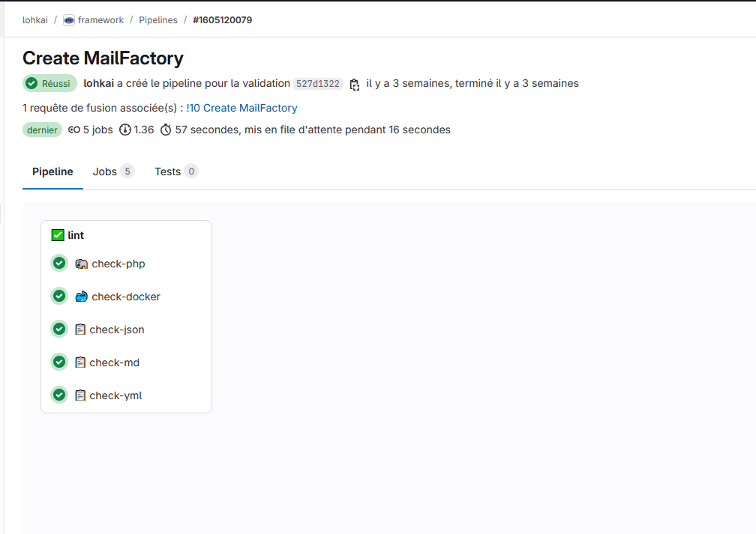The image size is (756, 534).
Task: Click the framework project avatar icon
Action: coord(69,20)
